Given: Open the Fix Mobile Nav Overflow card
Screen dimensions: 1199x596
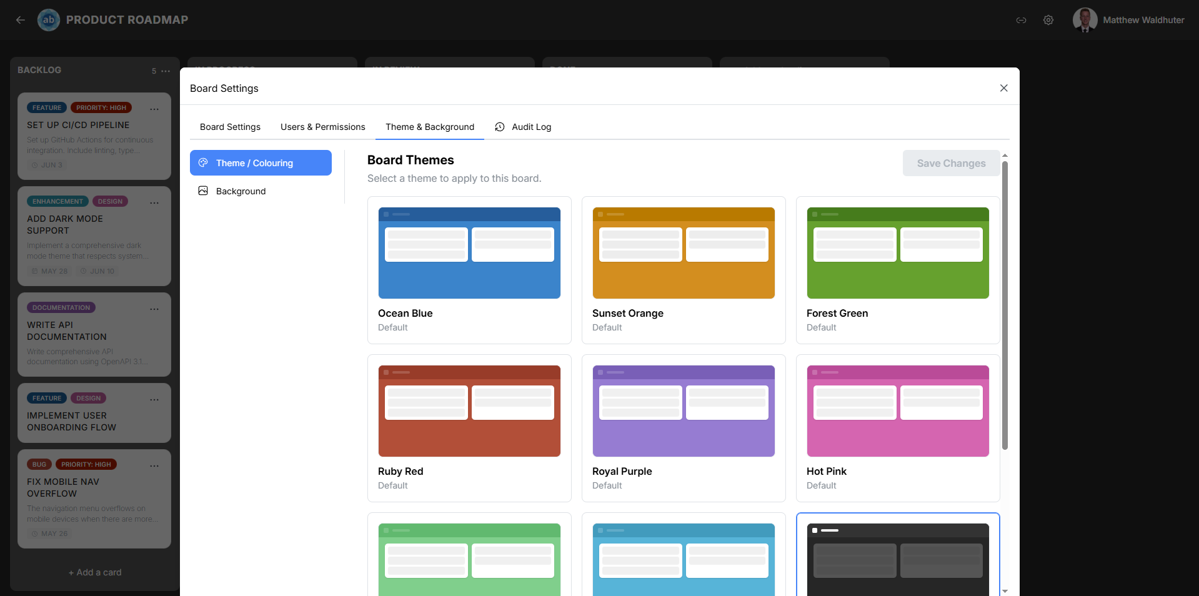Looking at the screenshot, I should (x=94, y=499).
